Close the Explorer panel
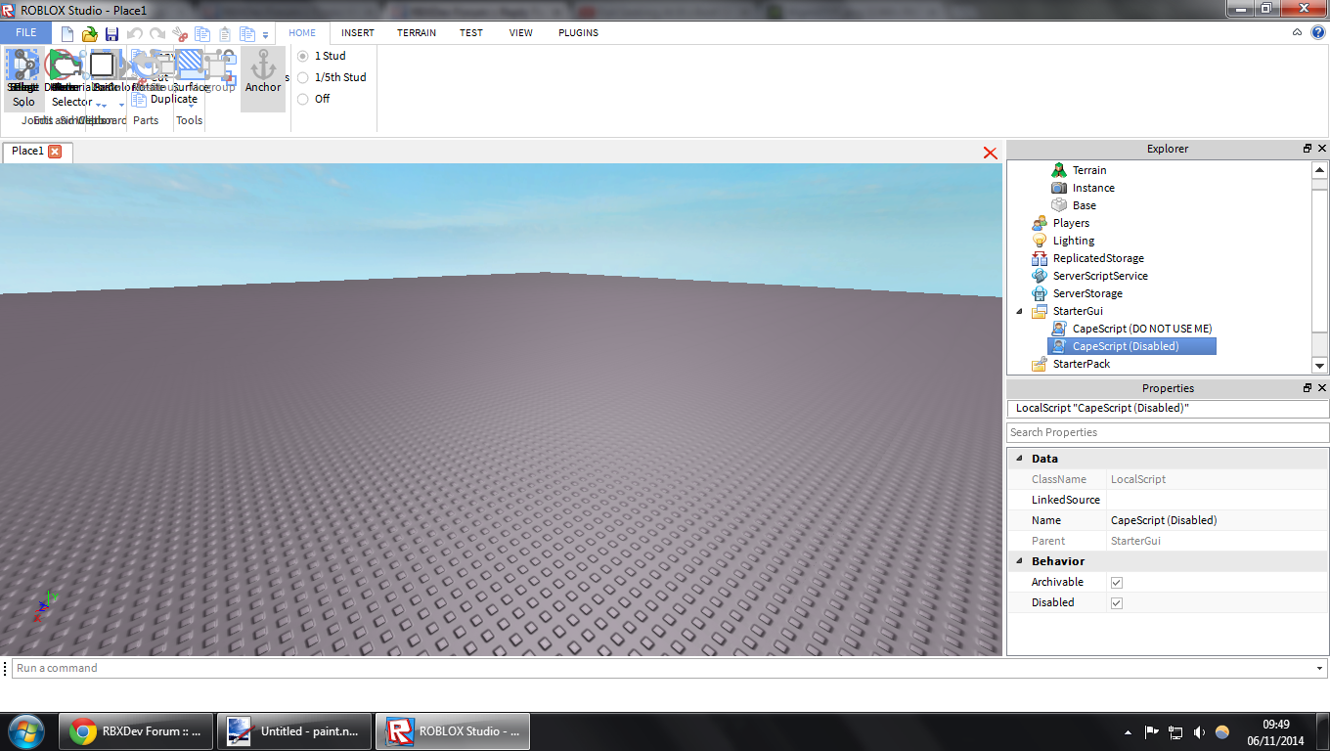 [x=1322, y=149]
